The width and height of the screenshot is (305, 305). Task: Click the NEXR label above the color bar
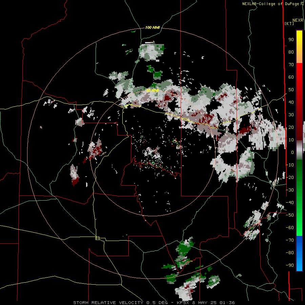(x=298, y=20)
